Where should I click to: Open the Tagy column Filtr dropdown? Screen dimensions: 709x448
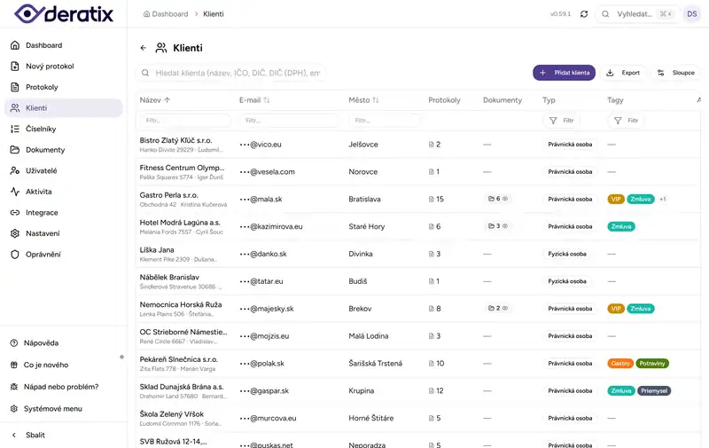(x=627, y=120)
